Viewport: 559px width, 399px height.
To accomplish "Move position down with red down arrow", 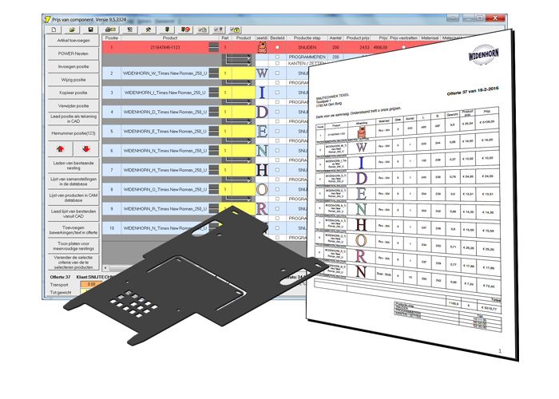I will (86, 149).
